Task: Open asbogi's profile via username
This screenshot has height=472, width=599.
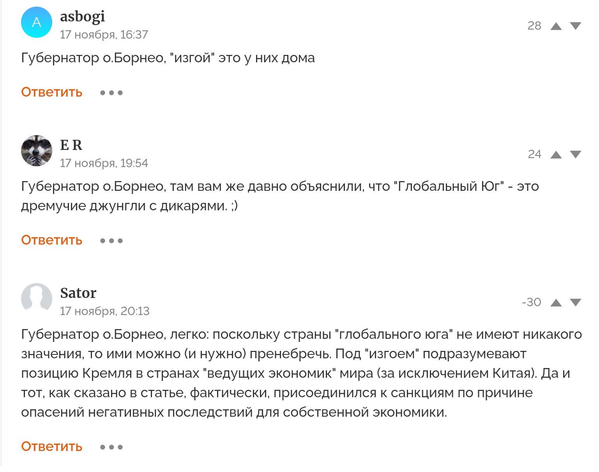Action: (x=82, y=16)
